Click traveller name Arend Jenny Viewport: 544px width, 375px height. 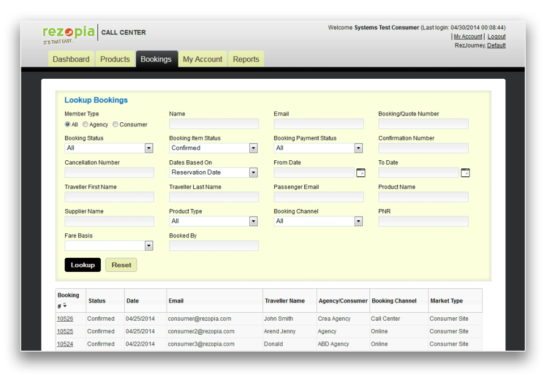[x=279, y=331]
